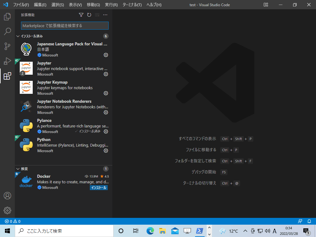
Task: Open the Run and Debug view
Action: point(7,61)
